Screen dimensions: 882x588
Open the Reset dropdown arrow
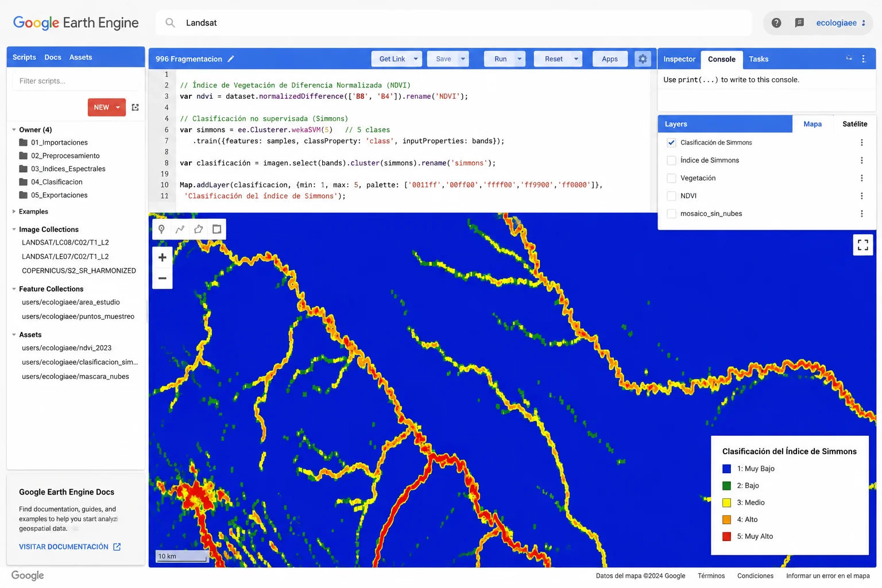click(x=576, y=59)
